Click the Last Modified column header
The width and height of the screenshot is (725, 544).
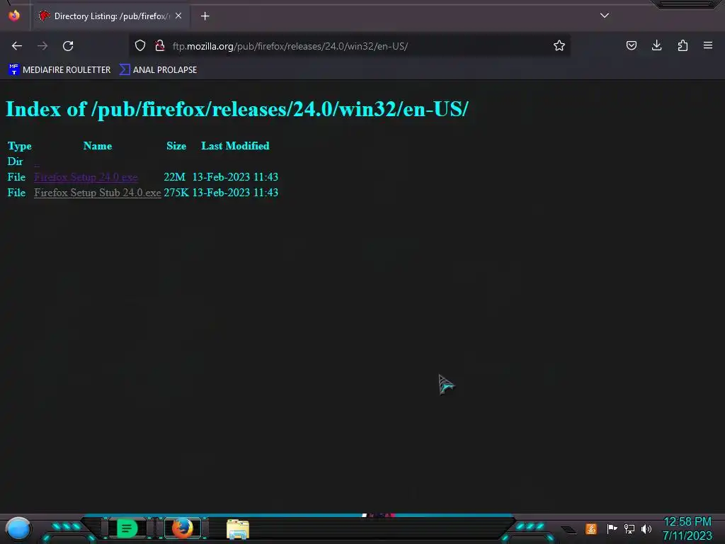pyautogui.click(x=235, y=146)
